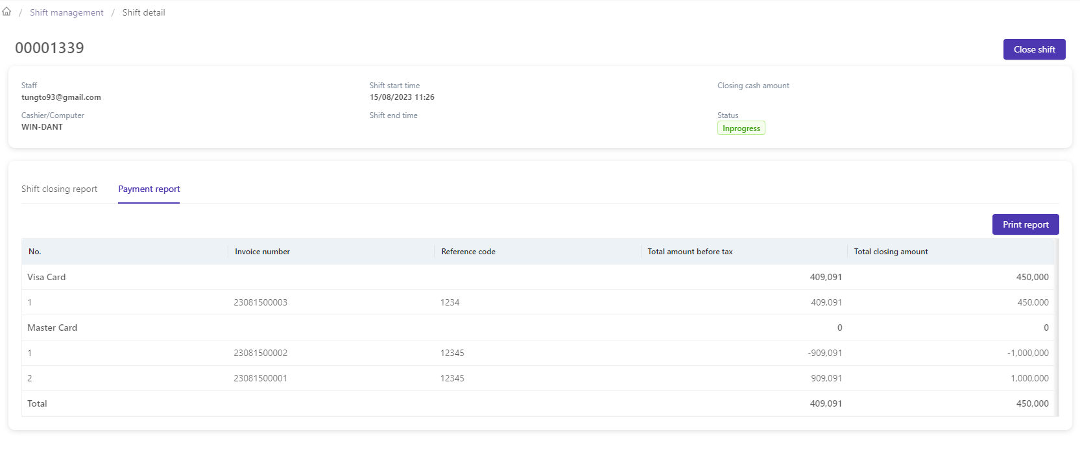Click the Reference code column header
1080x454 pixels.
click(468, 252)
